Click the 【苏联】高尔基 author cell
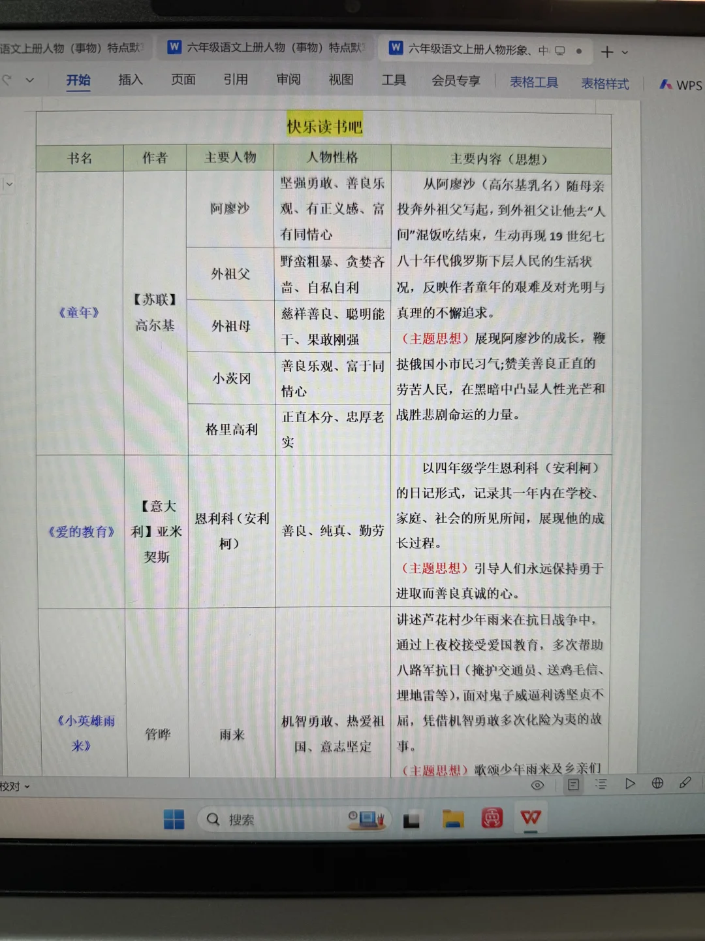 tap(155, 312)
